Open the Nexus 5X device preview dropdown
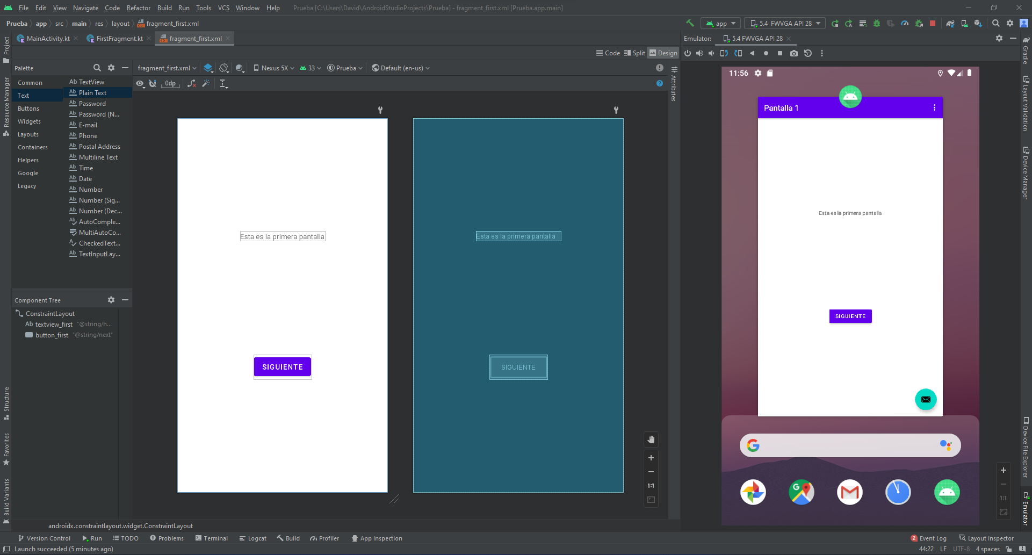Viewport: 1032px width, 555px height. point(274,68)
